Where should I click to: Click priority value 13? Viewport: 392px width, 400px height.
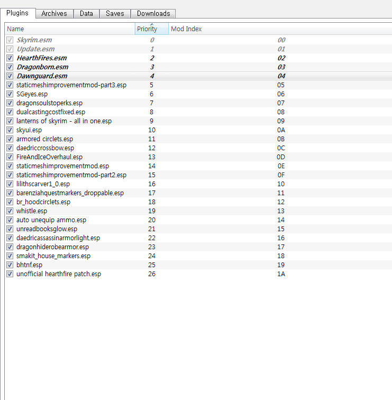coord(152,157)
